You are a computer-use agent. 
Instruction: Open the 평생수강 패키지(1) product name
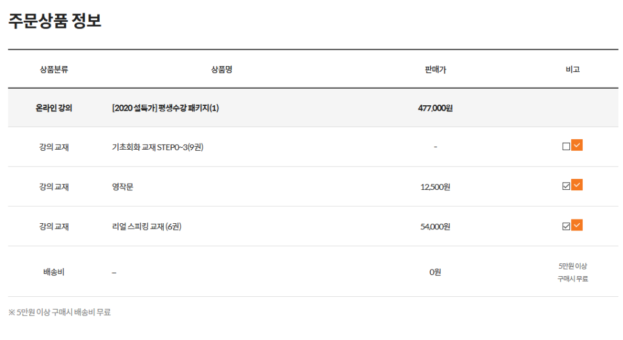pos(165,108)
